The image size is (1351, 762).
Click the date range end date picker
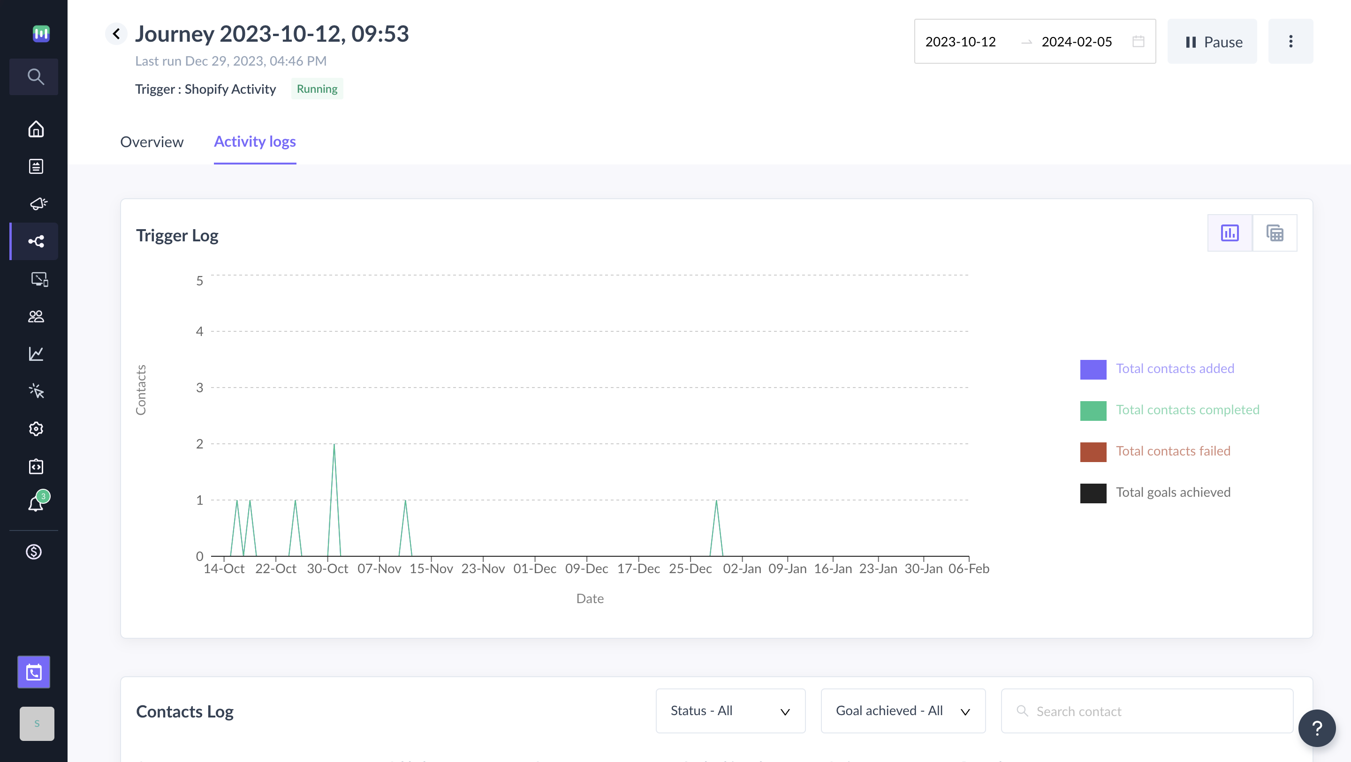coord(1077,42)
